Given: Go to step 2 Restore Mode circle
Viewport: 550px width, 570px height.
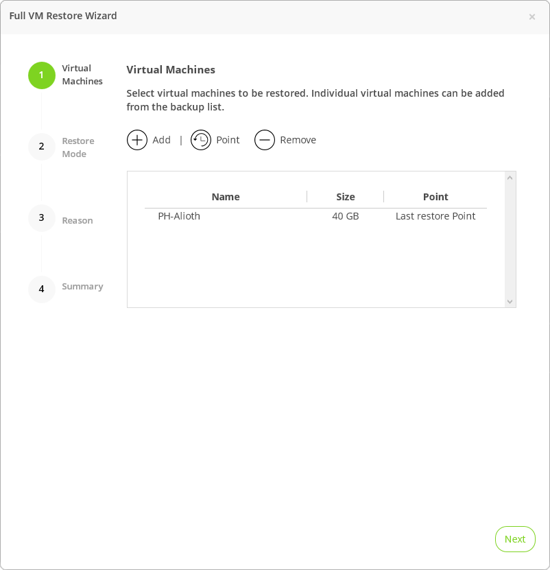Looking at the screenshot, I should [41, 147].
